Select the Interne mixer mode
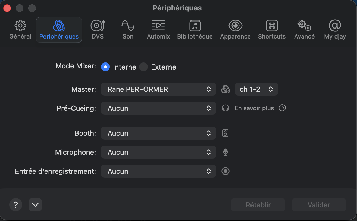Screen dimensions: 357x221 pos(105,67)
